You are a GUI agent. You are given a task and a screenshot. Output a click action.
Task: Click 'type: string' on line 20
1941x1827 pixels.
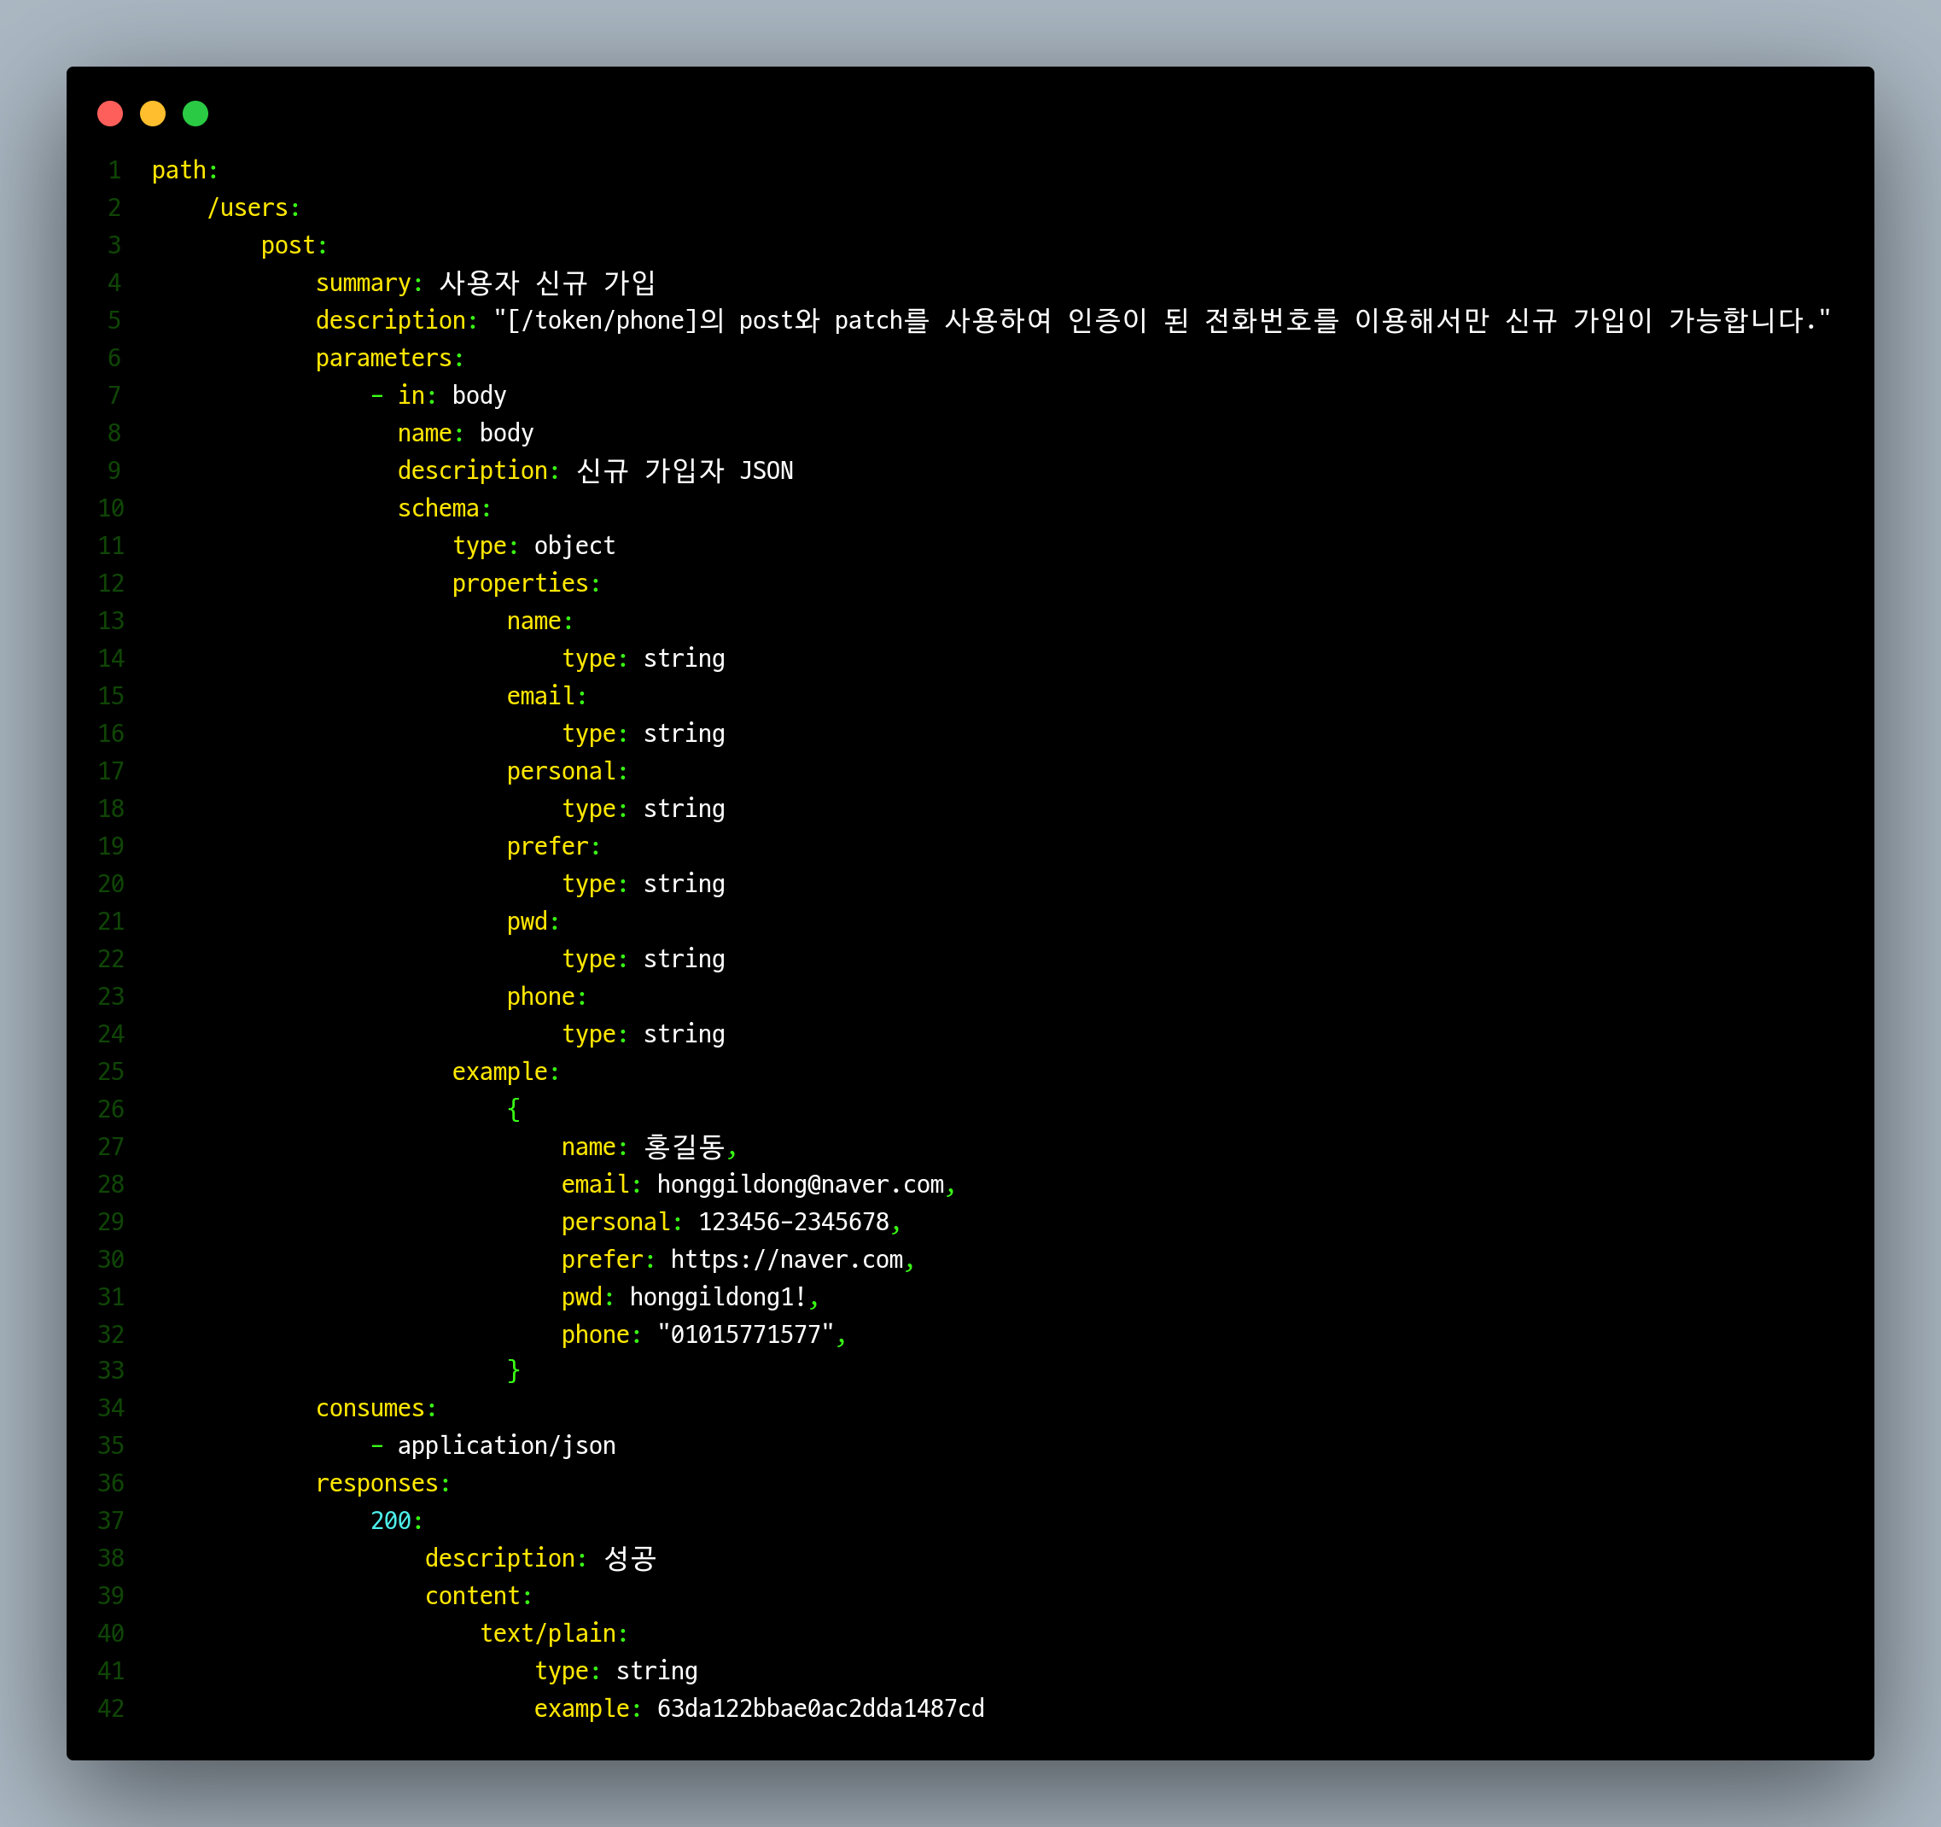coord(644,884)
